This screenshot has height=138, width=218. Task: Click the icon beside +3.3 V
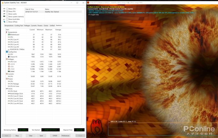point(9,64)
